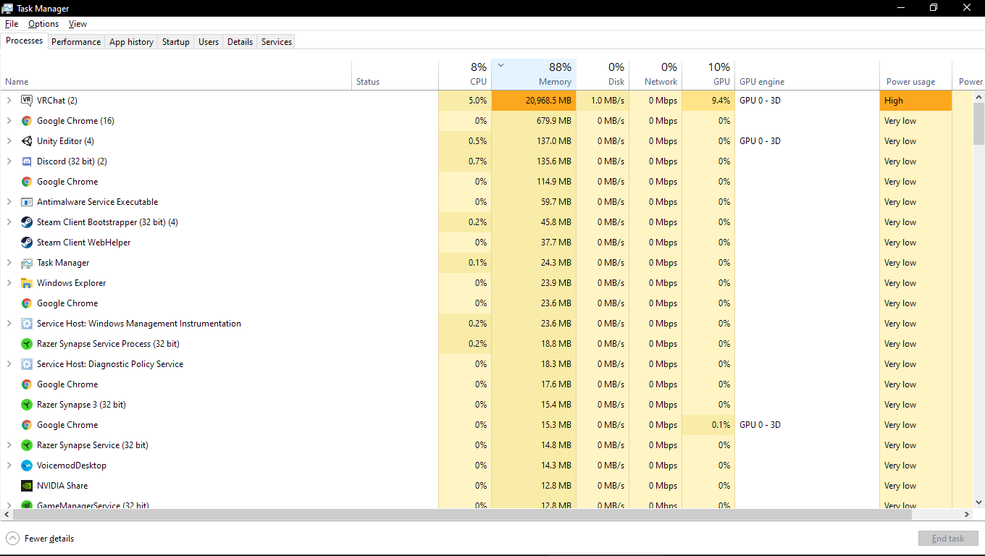Click the Razer Synapse Service (32 bit) icon
This screenshot has width=985, height=556.
pos(27,445)
